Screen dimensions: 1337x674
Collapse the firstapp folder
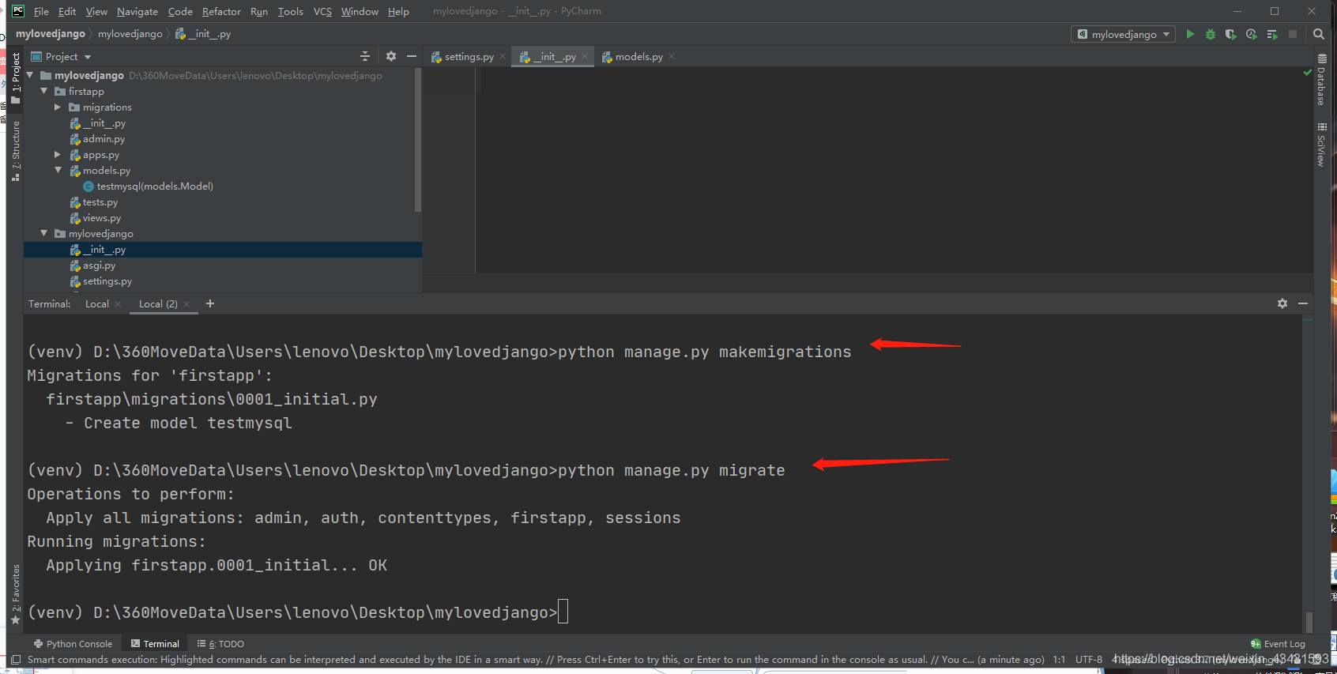tap(44, 91)
